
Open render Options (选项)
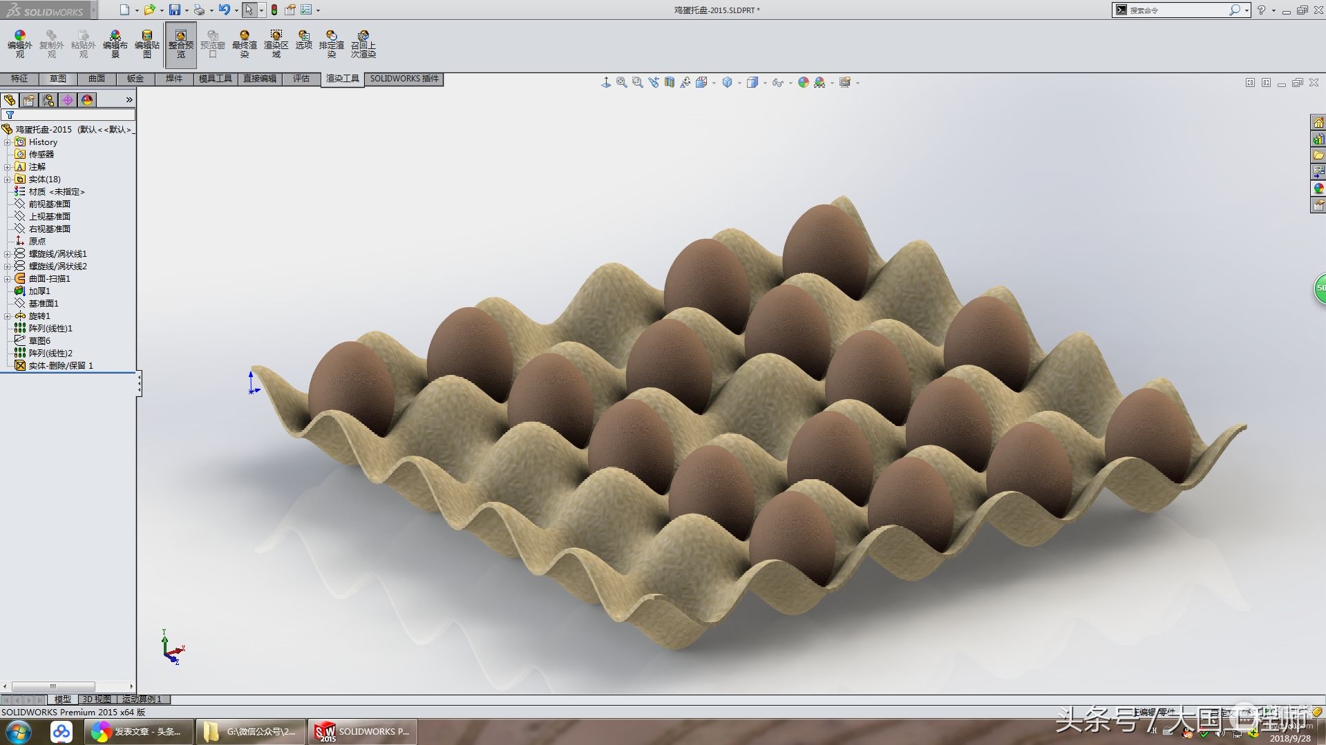click(304, 40)
